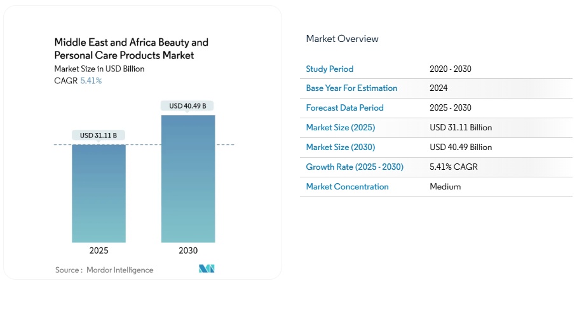Click the Study Period row label

[329, 69]
